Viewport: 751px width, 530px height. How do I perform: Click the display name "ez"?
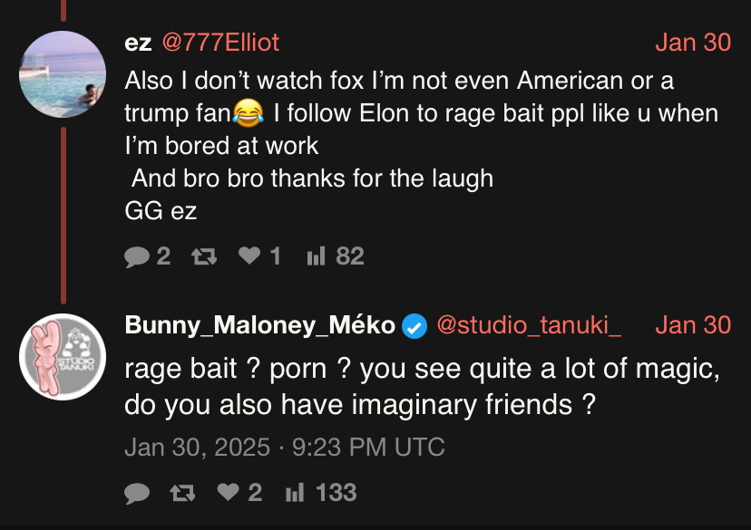[x=138, y=43]
